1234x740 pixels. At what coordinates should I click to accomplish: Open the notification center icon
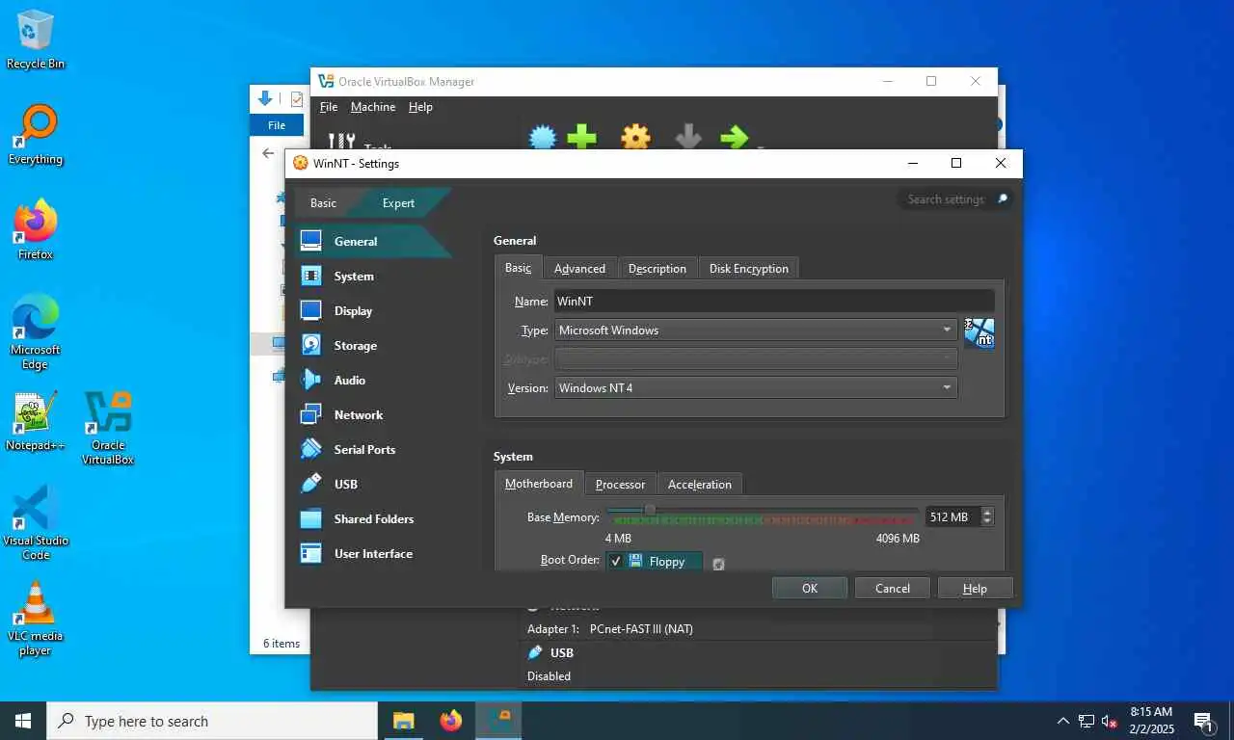tap(1203, 721)
